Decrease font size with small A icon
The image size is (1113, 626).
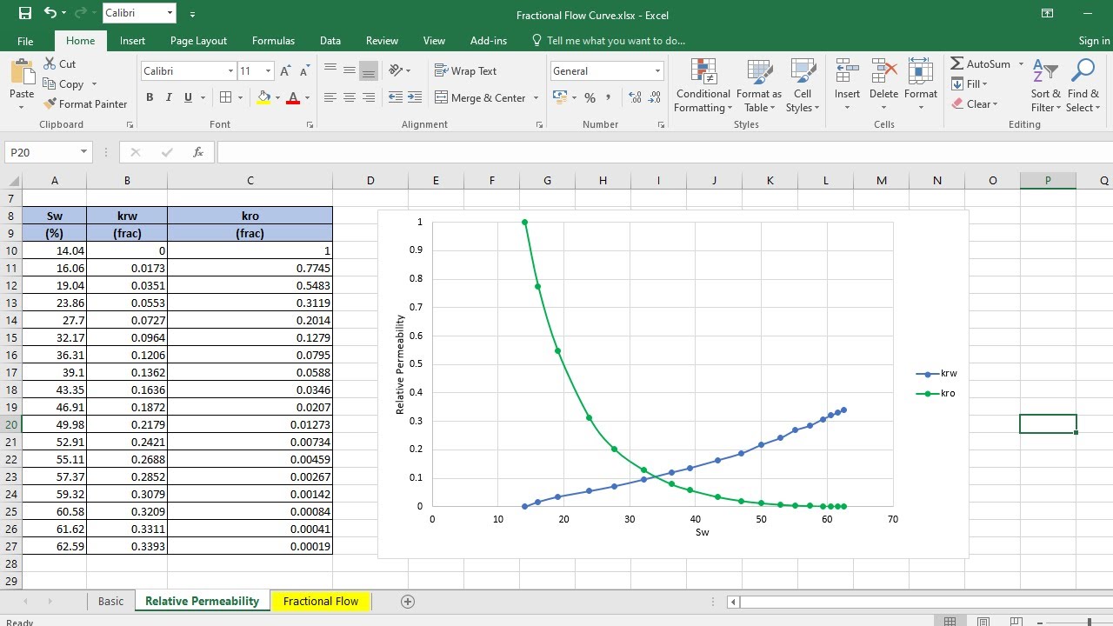[304, 71]
